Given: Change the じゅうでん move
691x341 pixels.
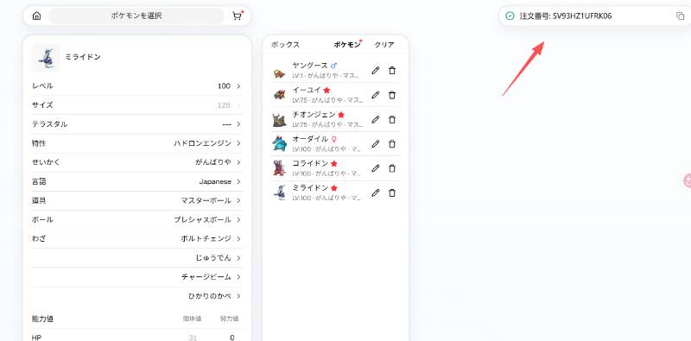Looking at the screenshot, I should pyautogui.click(x=136, y=258).
